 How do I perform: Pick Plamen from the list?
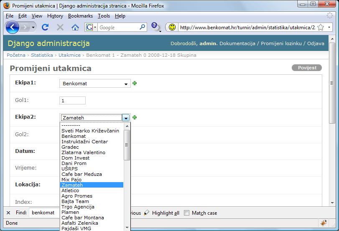(92, 212)
